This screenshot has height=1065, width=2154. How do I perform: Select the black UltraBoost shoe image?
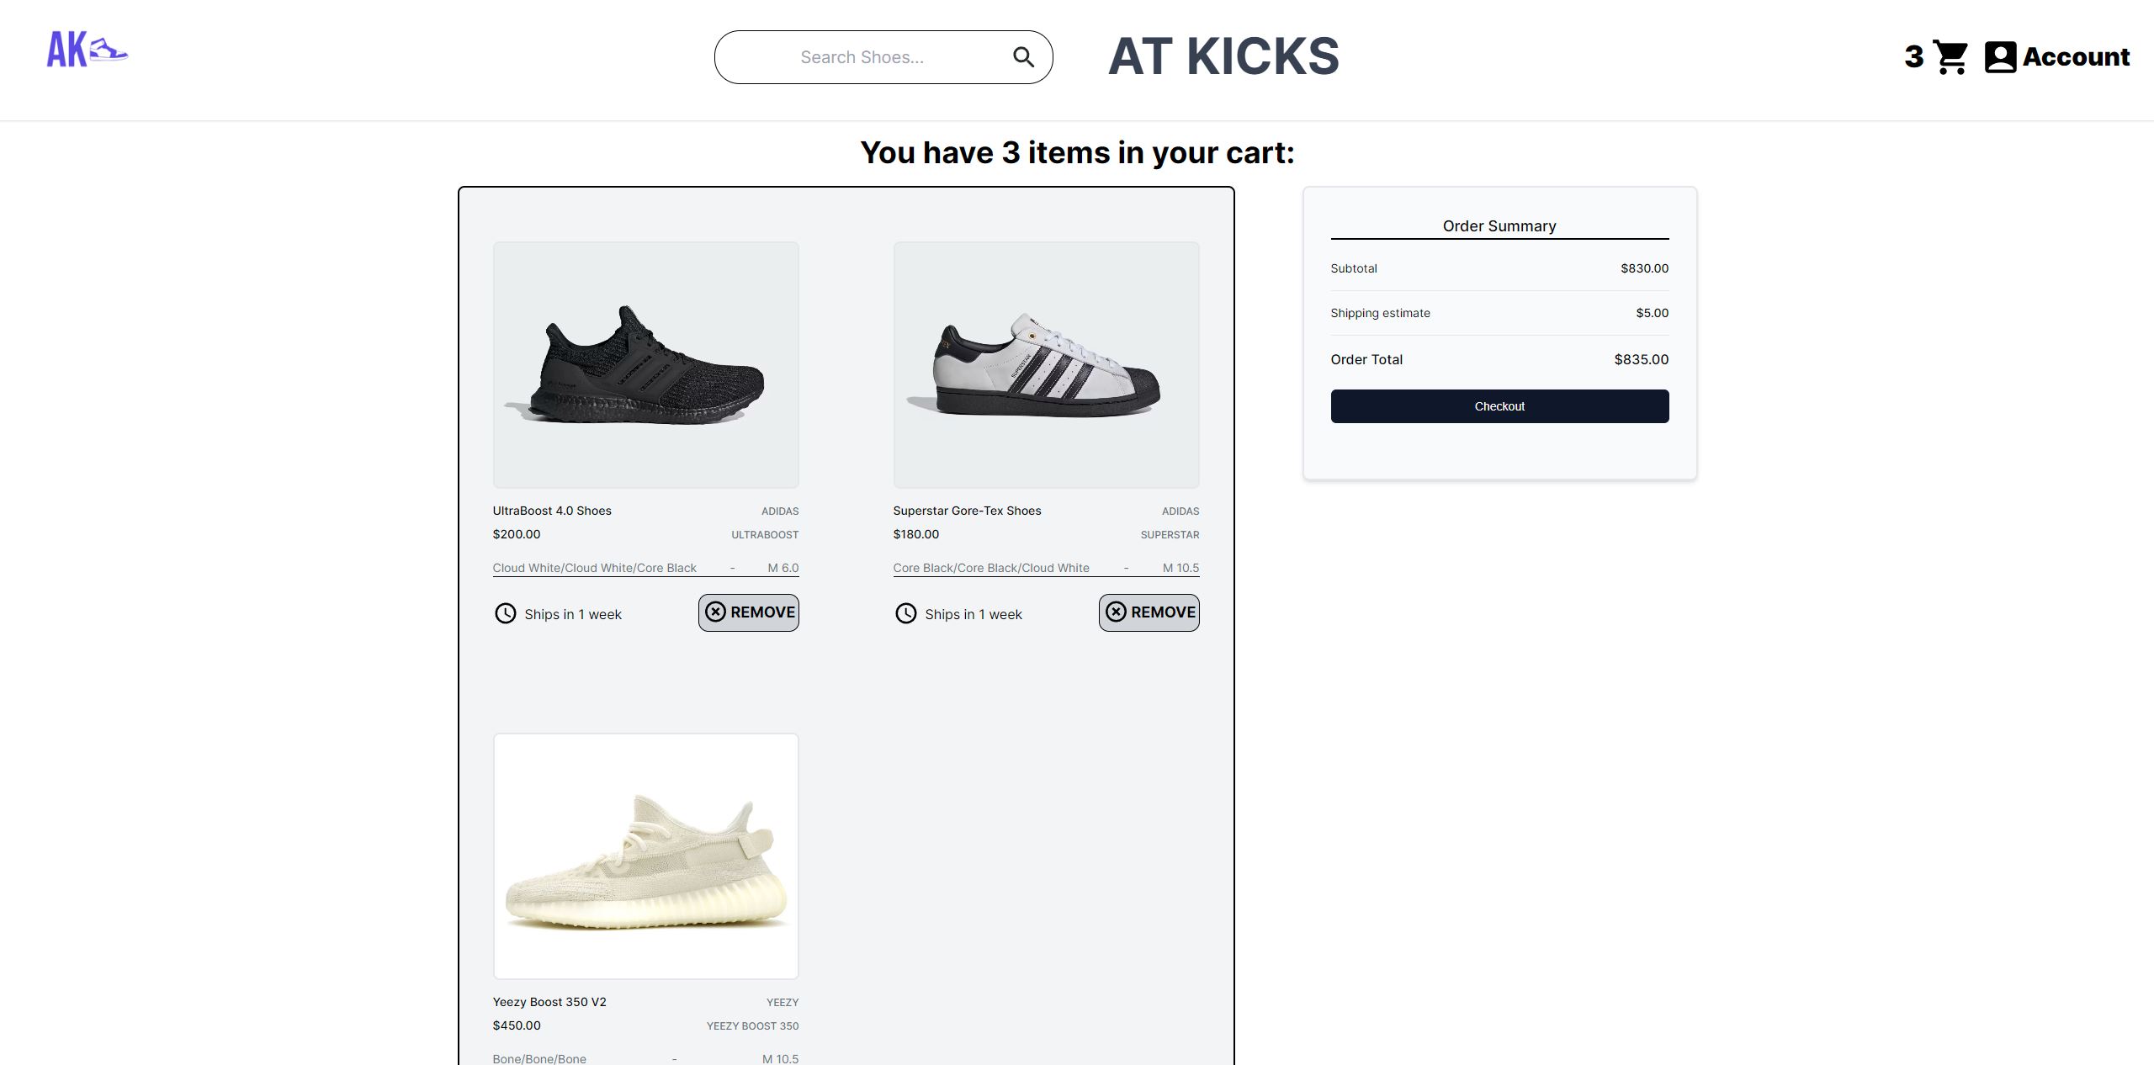[x=645, y=365]
